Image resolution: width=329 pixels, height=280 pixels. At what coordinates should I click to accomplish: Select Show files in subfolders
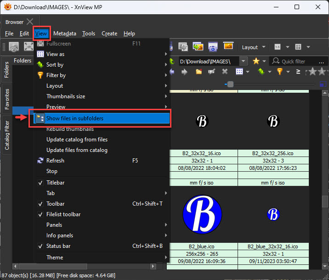pyautogui.click(x=102, y=118)
